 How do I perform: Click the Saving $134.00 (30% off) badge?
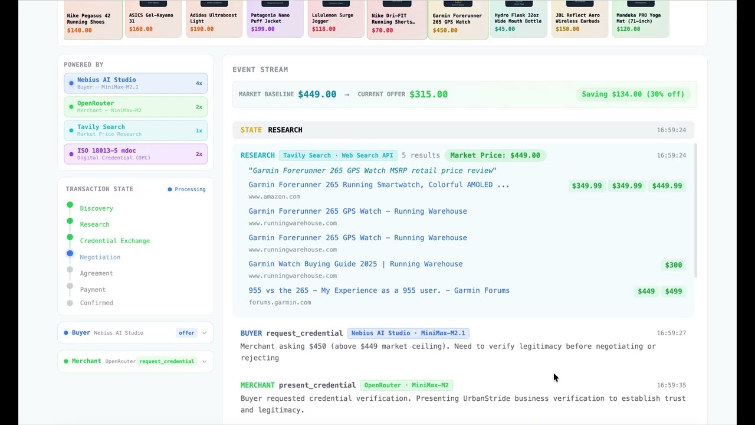(633, 94)
